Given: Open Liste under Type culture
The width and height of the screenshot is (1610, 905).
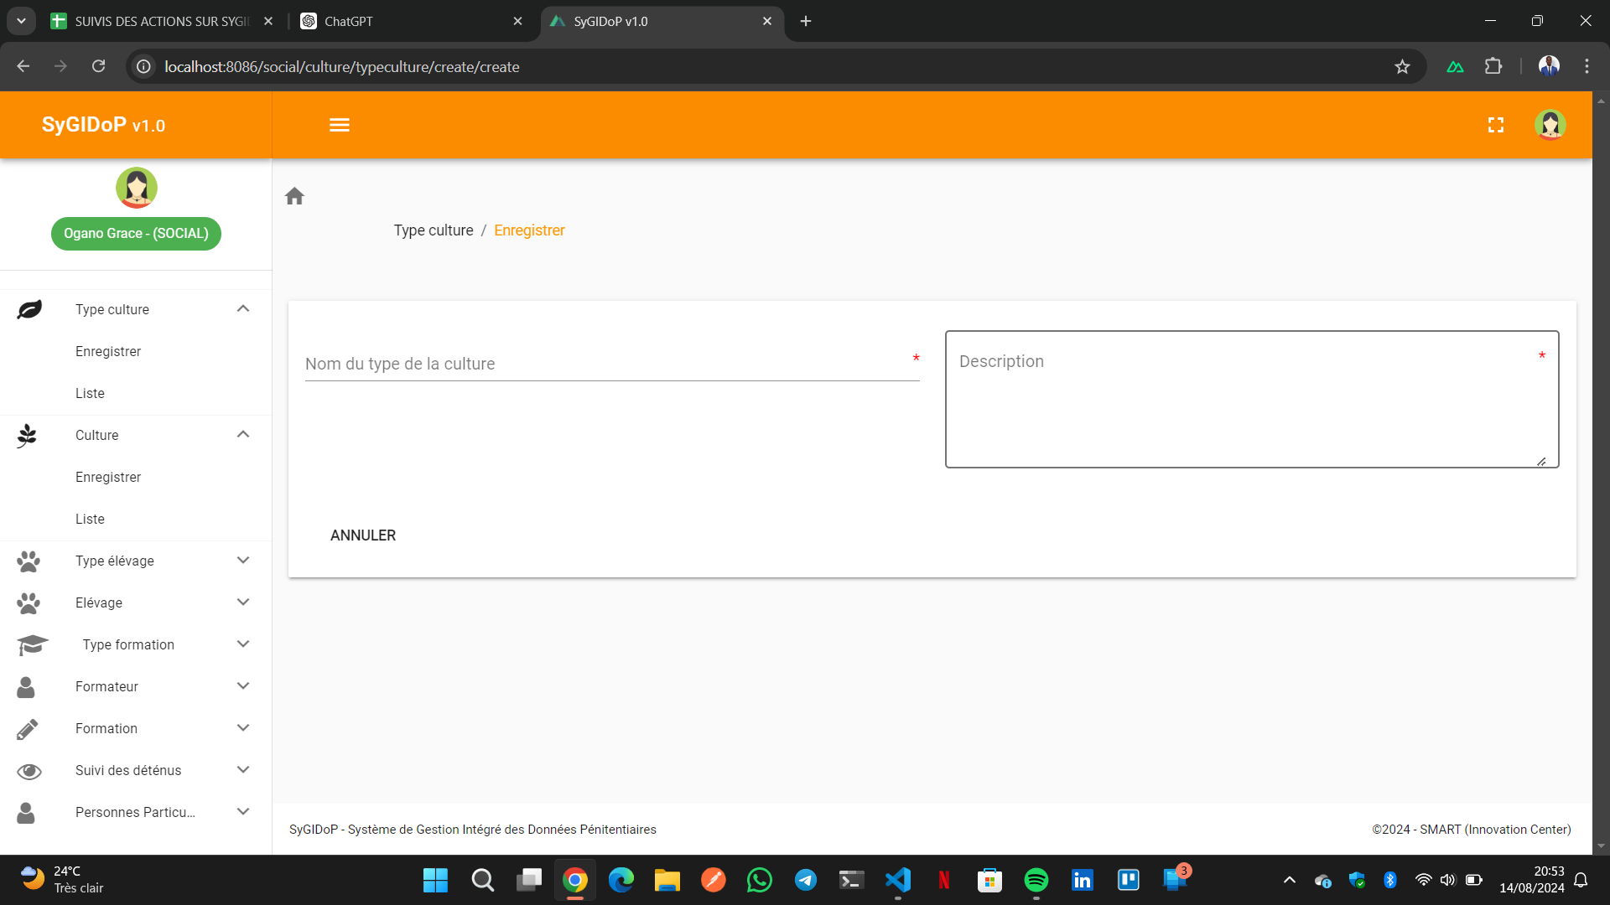Looking at the screenshot, I should coord(90,393).
